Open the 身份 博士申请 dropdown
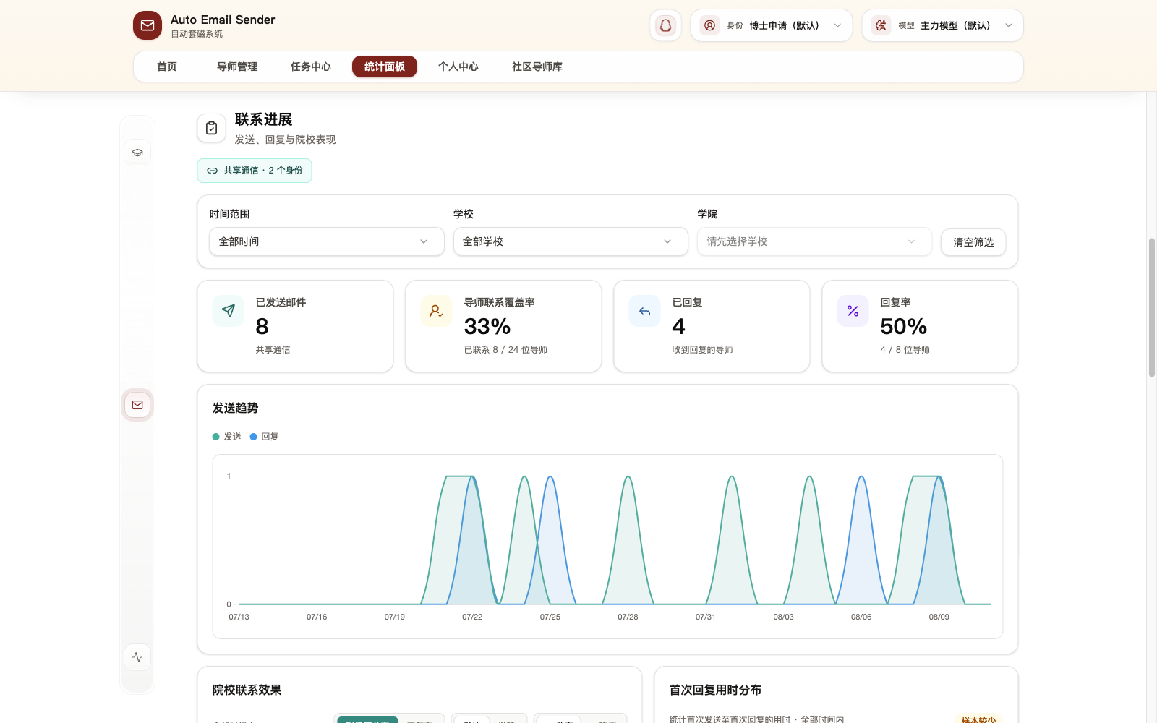 (772, 25)
